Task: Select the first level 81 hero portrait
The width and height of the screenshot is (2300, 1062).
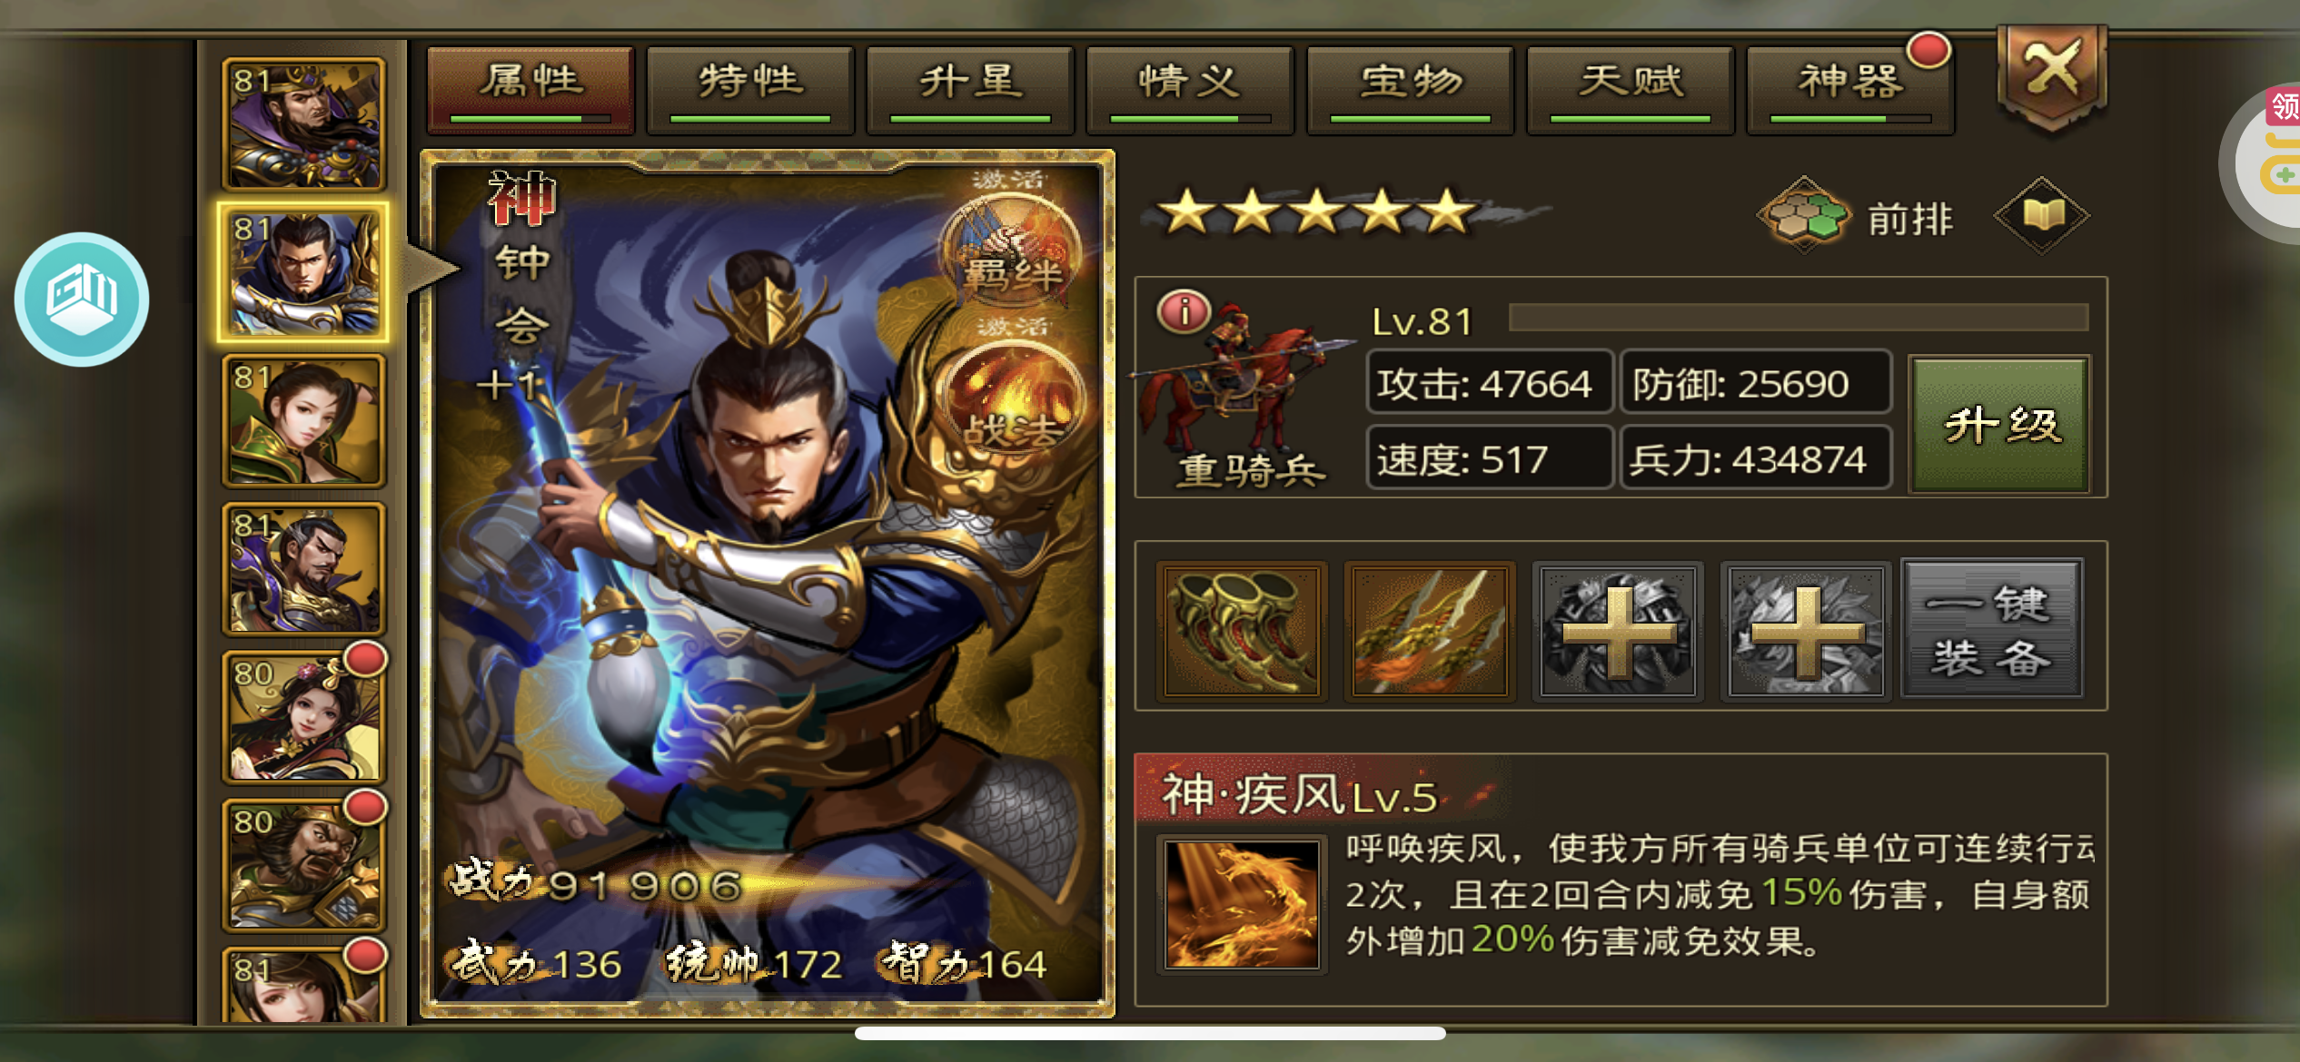Action: click(303, 123)
